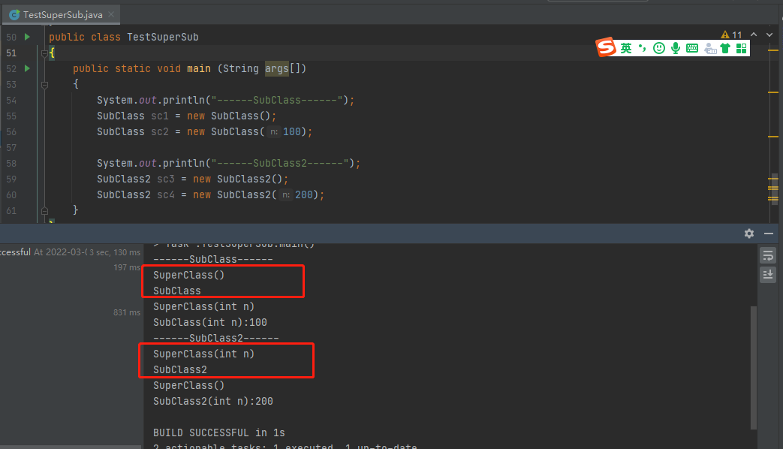The height and width of the screenshot is (449, 783).
Task: Click the editor scrollbar thumb
Action: (775, 188)
